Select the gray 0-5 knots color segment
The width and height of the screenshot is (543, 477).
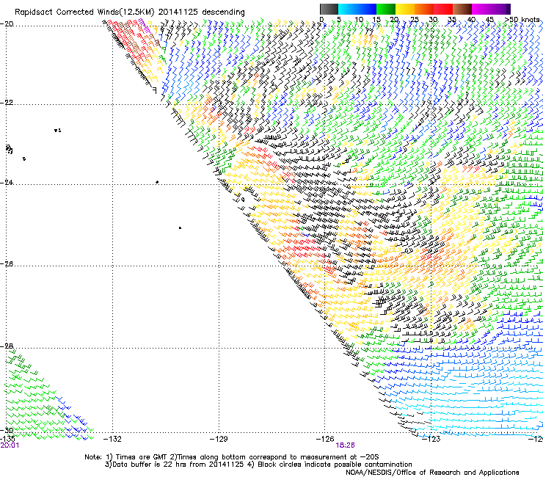329,9
